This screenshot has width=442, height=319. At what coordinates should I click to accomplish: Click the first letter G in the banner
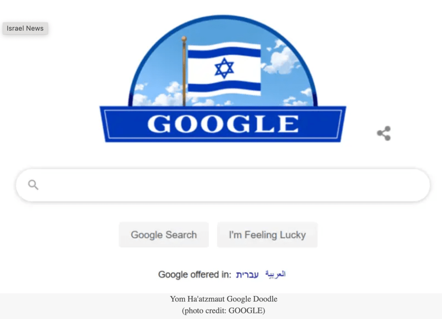(159, 124)
